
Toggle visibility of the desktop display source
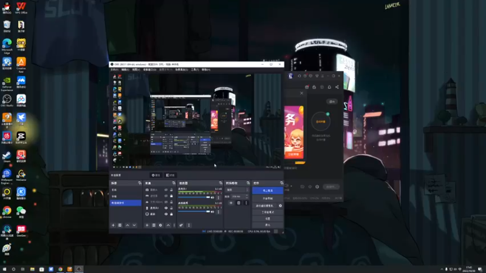click(x=166, y=214)
